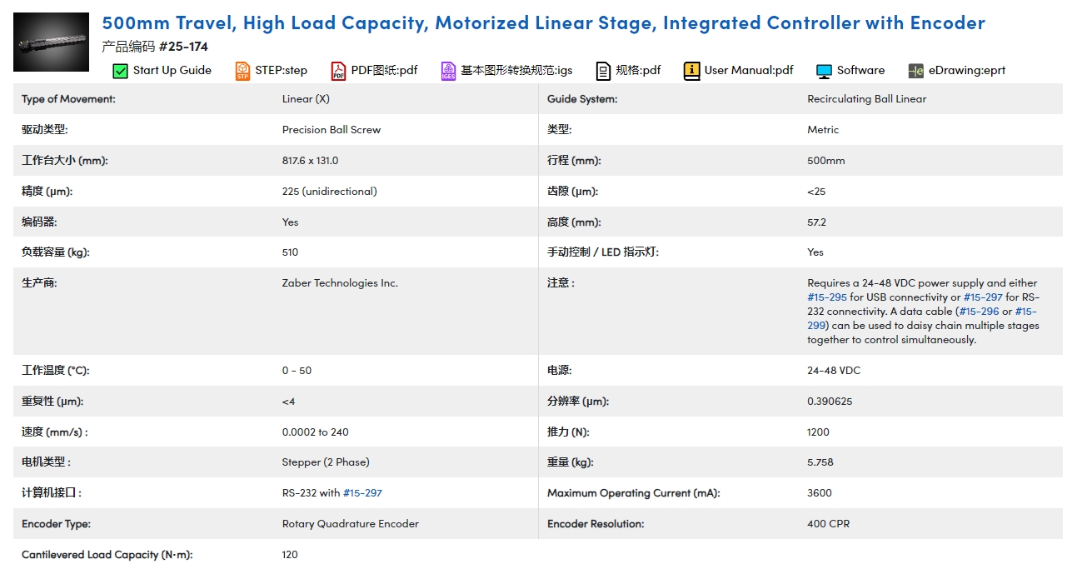Screen dimensions: 1072x574
Task: Click the purple IGES file icon
Action: click(x=448, y=71)
